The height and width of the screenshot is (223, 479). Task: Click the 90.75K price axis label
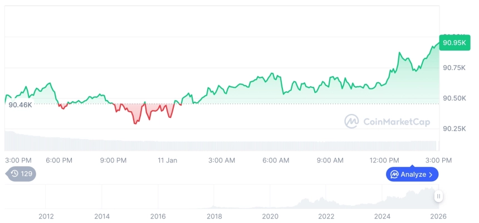click(454, 68)
